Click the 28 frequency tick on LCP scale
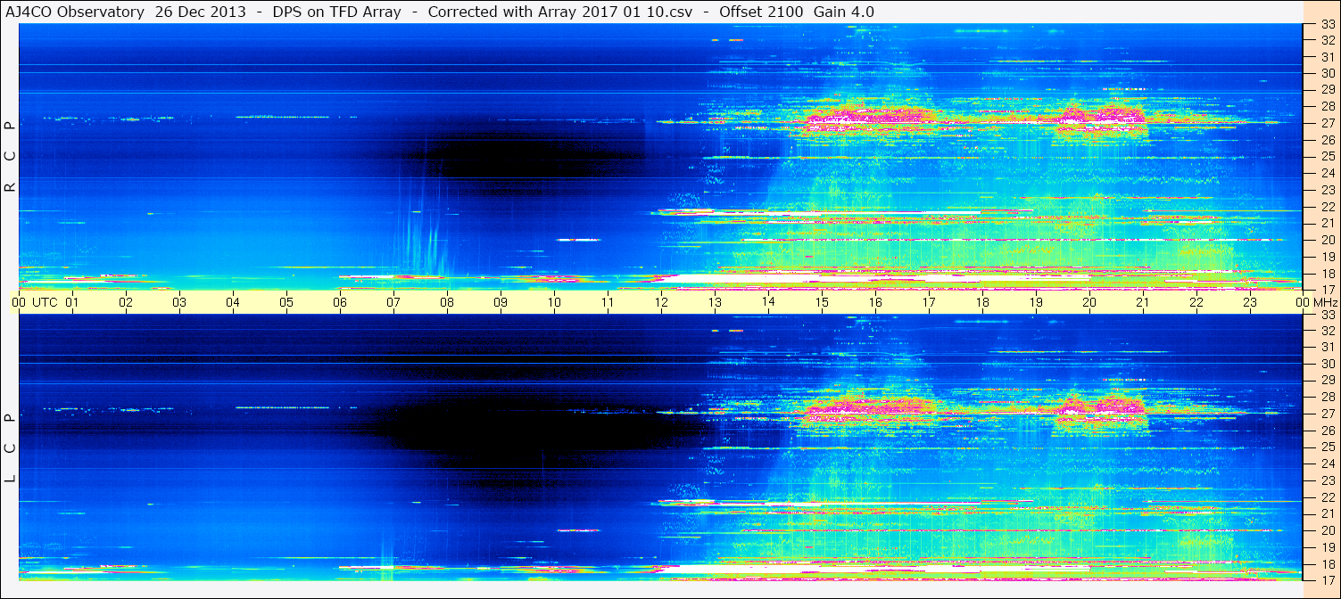 coord(1327,397)
